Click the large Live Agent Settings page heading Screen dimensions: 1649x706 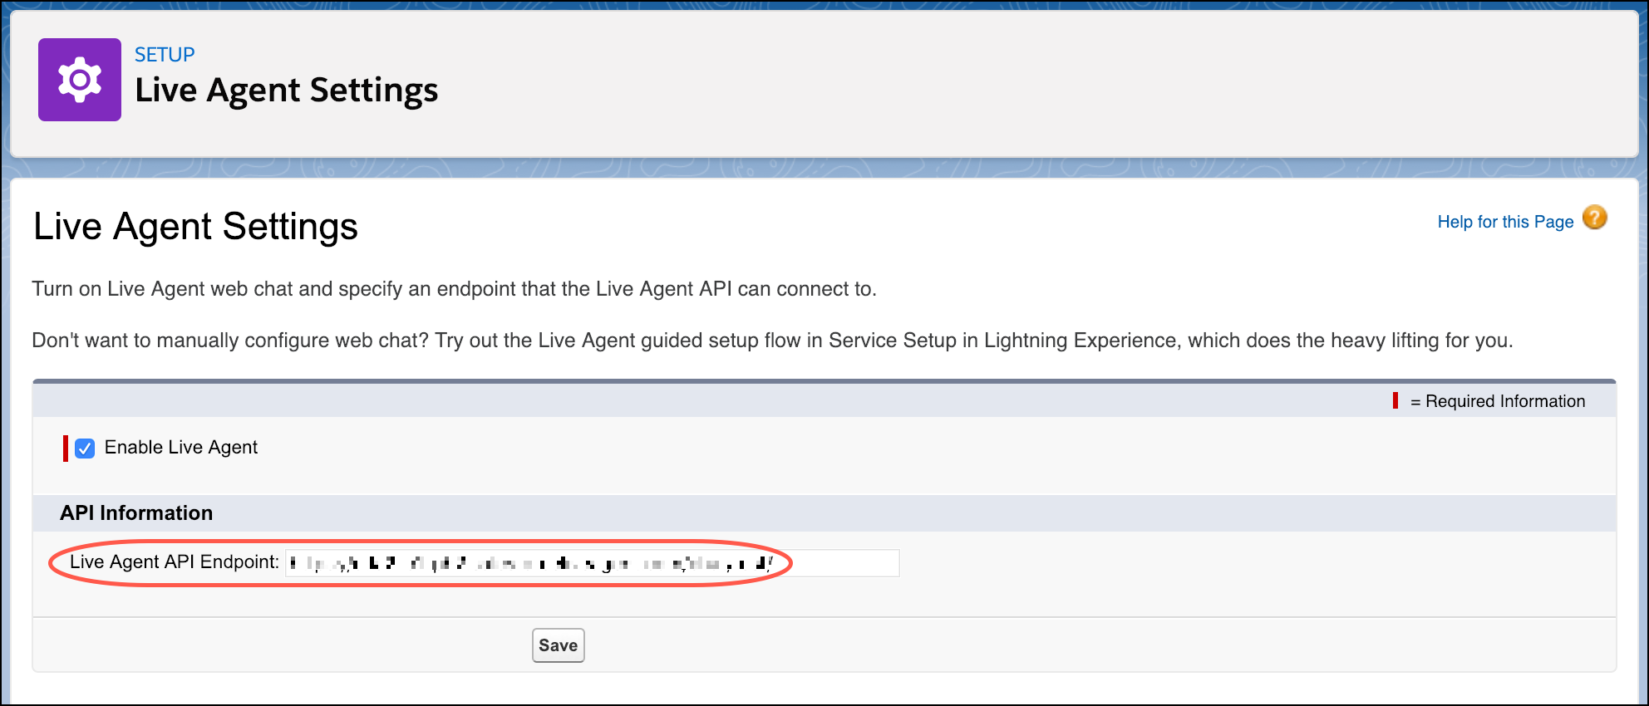point(195,227)
